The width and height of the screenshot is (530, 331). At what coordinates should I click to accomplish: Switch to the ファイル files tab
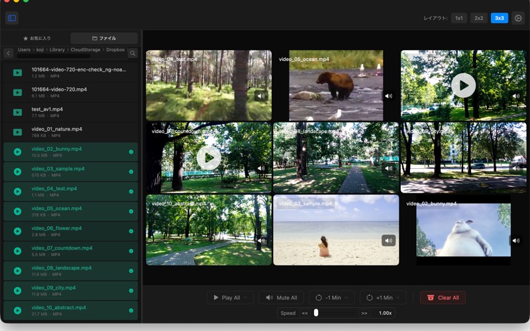click(104, 38)
